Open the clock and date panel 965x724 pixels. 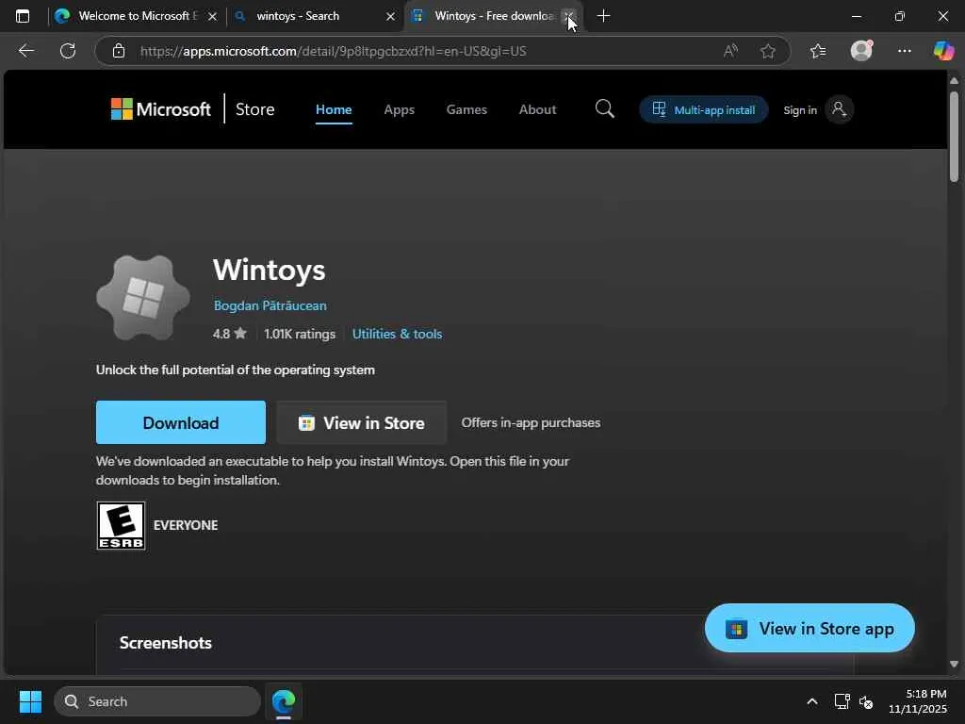918,701
